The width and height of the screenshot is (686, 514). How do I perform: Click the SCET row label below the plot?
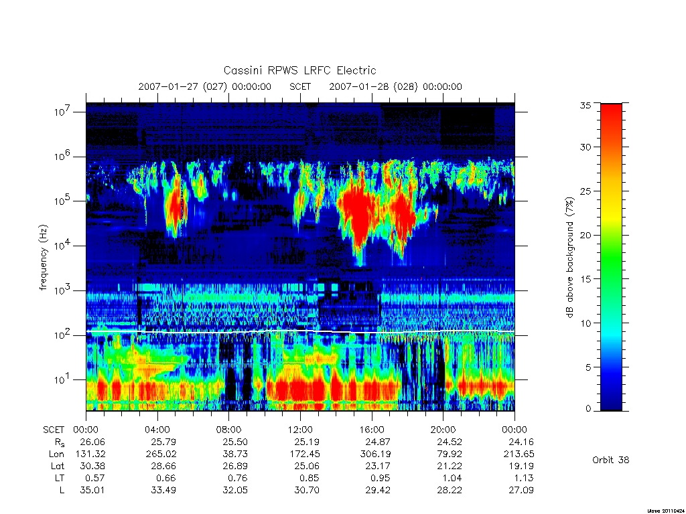[x=54, y=430]
